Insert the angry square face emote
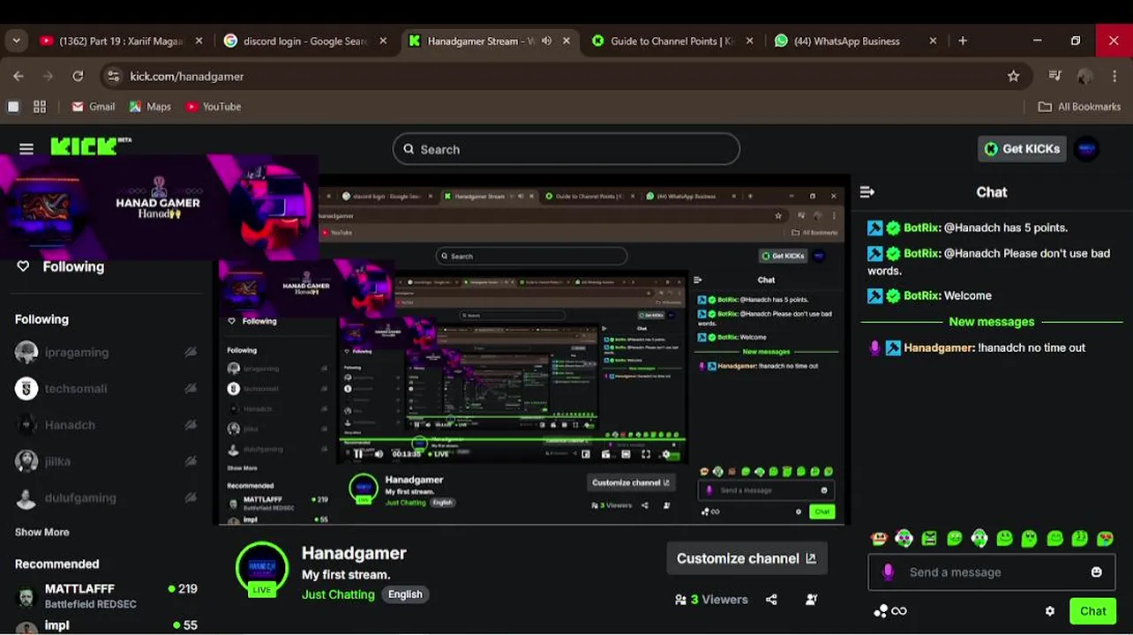This screenshot has height=635, width=1133. tap(929, 538)
